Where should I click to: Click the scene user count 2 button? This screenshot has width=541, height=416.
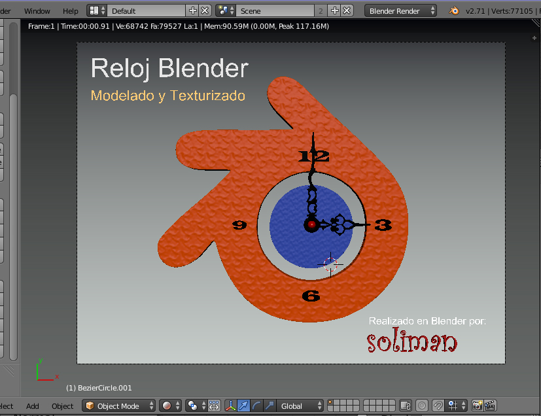[x=321, y=10]
